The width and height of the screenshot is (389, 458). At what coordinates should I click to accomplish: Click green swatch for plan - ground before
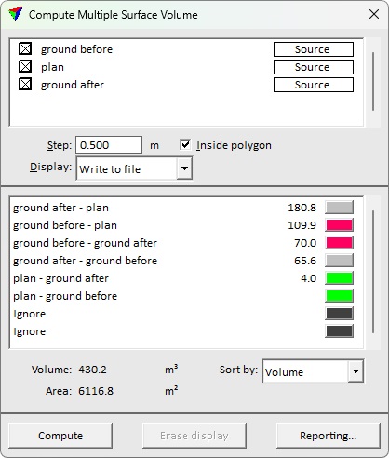pyautogui.click(x=340, y=296)
